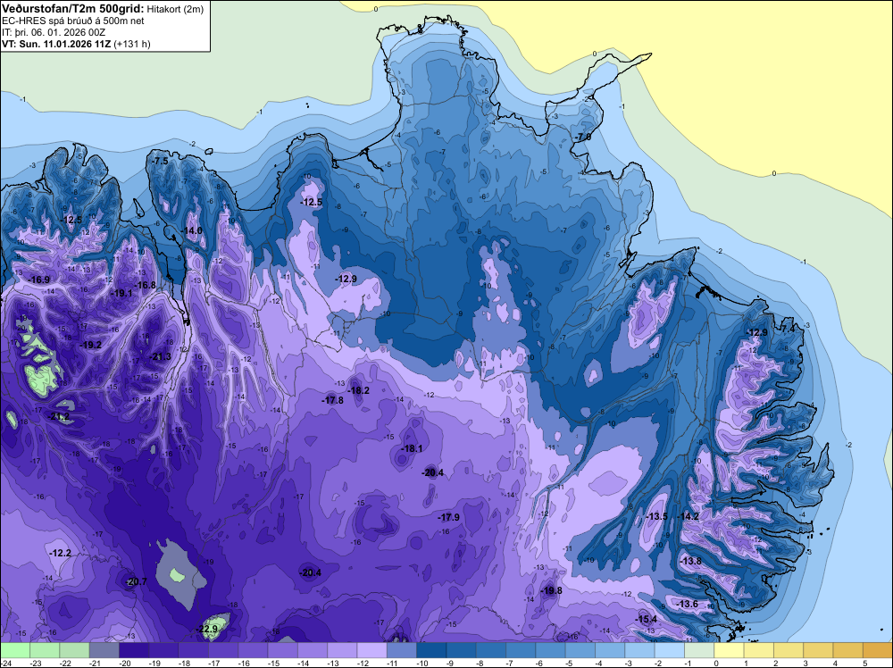Click the -19.8 temperature label
This screenshot has width=893, height=668.
click(x=551, y=590)
